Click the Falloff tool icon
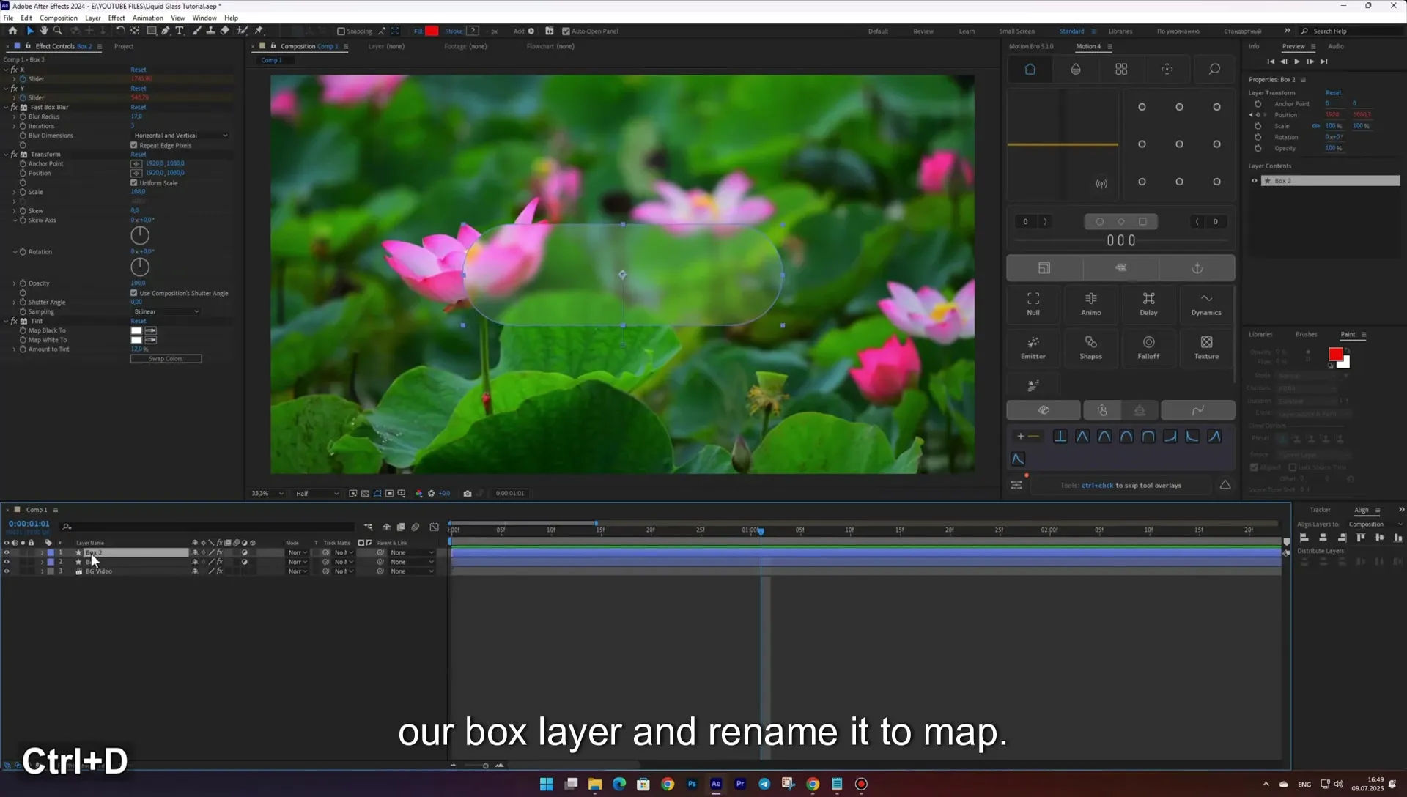The width and height of the screenshot is (1407, 797). coord(1148,347)
